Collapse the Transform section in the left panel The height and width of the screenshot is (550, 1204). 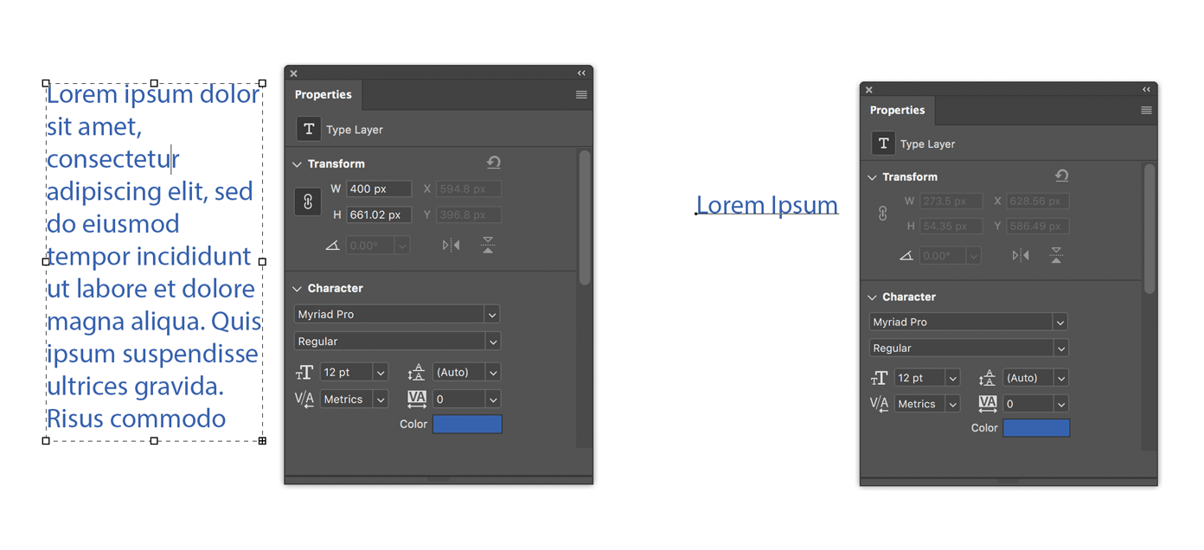pyautogui.click(x=298, y=163)
